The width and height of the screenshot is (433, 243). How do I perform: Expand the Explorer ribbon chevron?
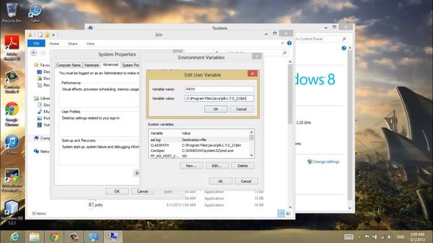tap(282, 43)
